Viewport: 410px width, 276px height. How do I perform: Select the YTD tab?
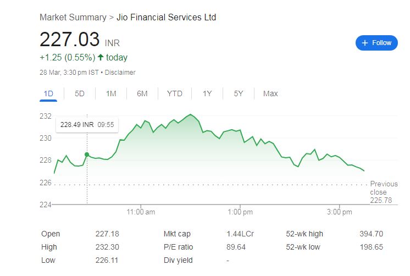click(175, 93)
